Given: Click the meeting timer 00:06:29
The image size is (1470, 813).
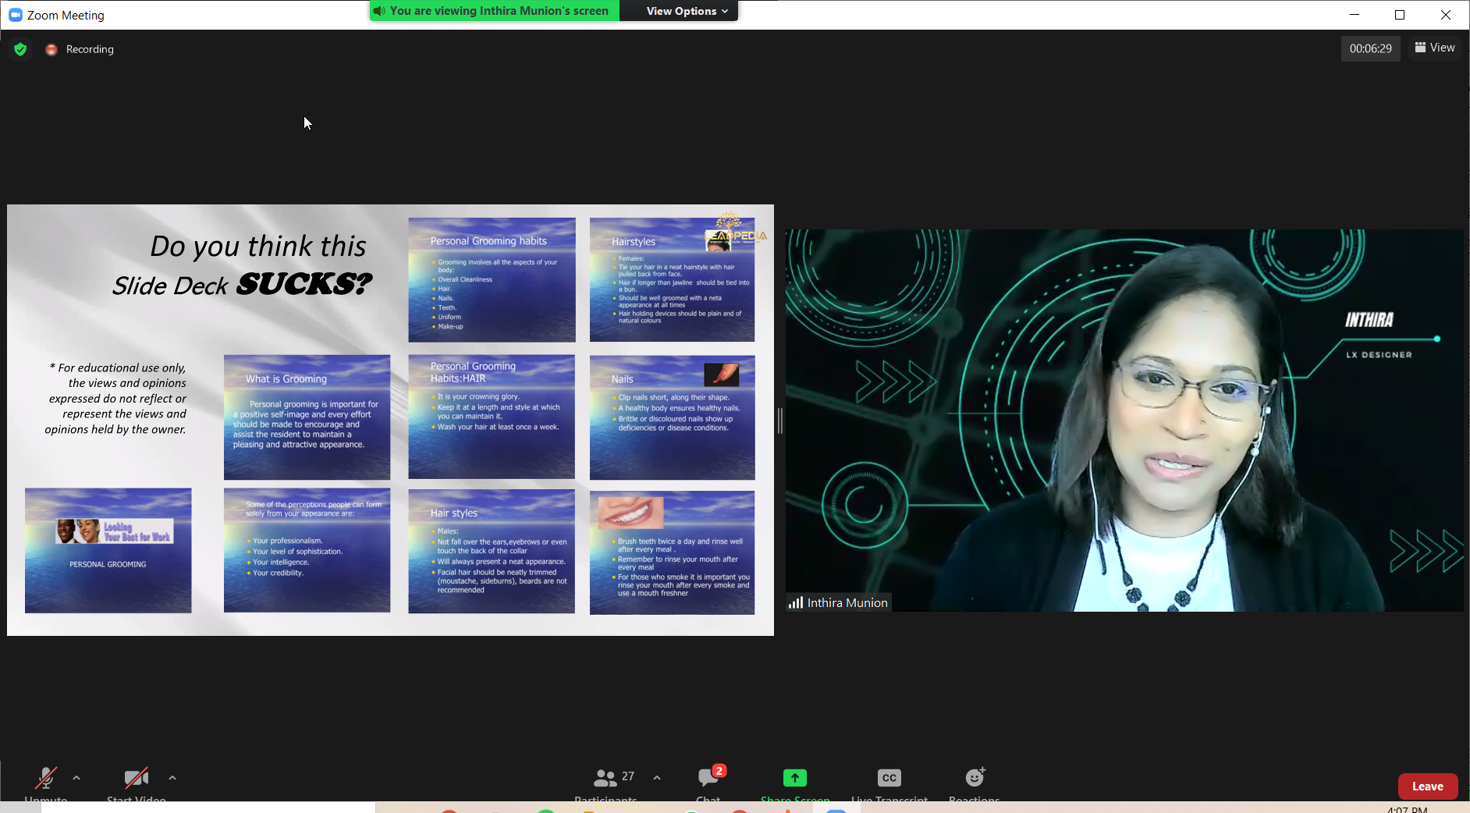Looking at the screenshot, I should [x=1371, y=48].
